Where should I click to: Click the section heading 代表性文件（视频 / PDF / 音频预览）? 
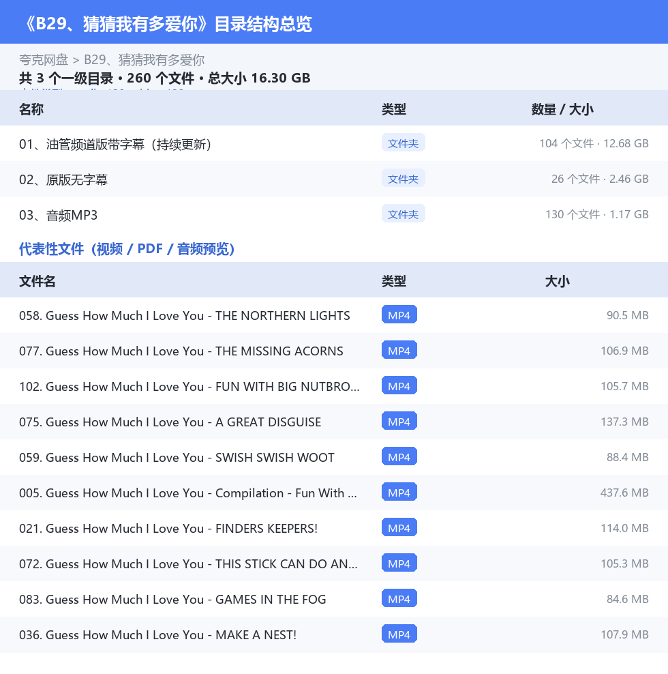click(127, 249)
